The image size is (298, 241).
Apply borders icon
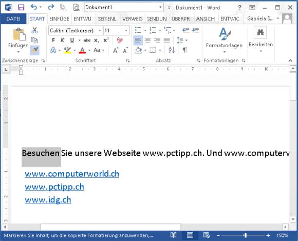pos(153,50)
